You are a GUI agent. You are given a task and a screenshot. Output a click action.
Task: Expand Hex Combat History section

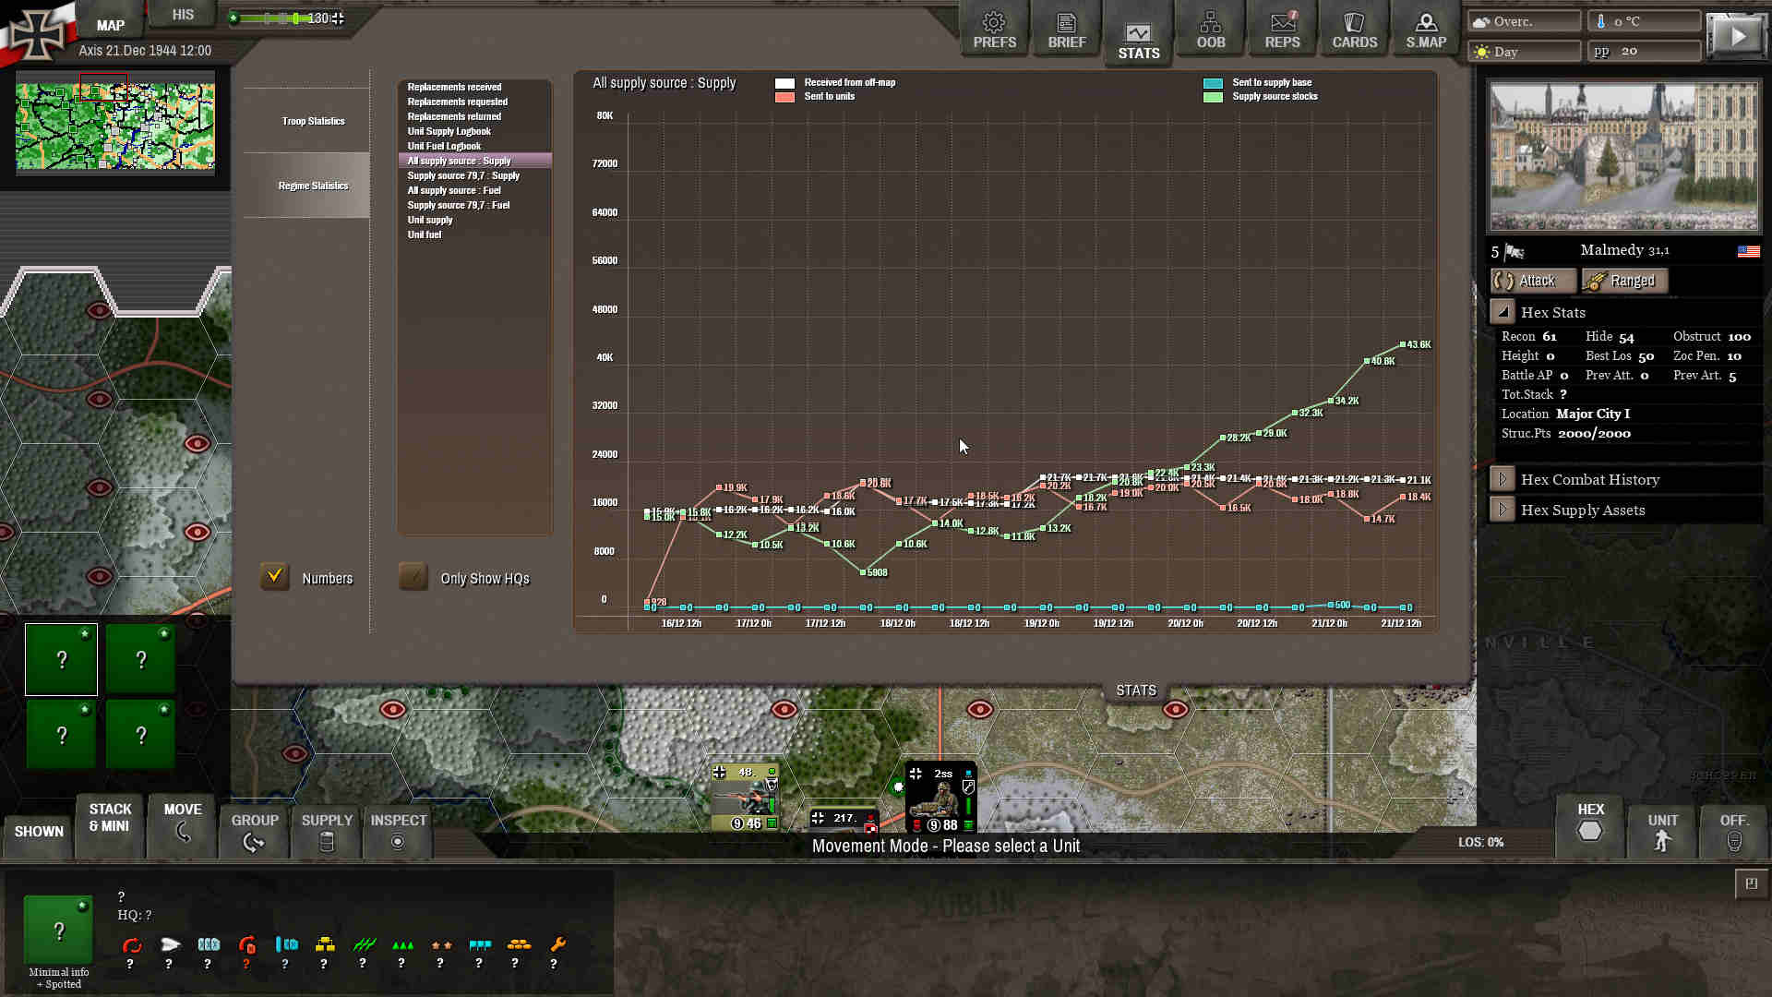[1503, 479]
